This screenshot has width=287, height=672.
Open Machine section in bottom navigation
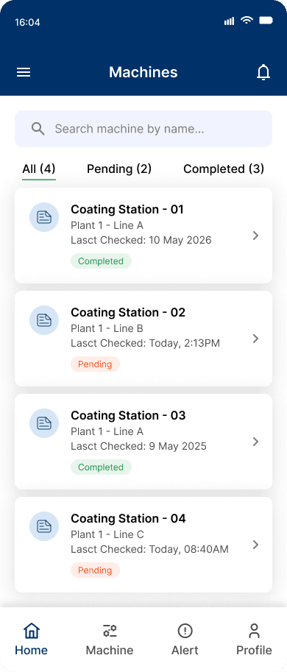coord(110,640)
